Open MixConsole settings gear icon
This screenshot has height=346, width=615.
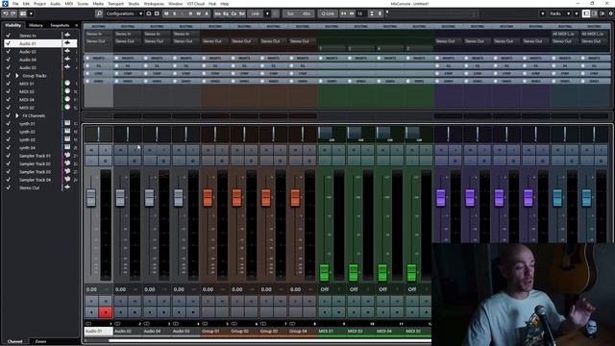click(611, 13)
